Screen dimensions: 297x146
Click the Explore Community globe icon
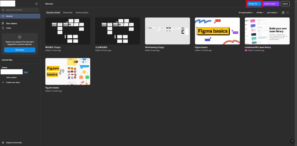pos(3,143)
